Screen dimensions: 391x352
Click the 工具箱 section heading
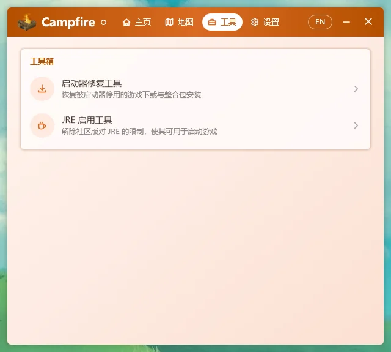click(x=42, y=61)
